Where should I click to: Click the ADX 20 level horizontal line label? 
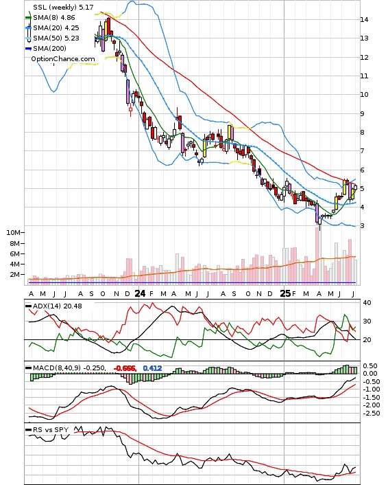point(367,340)
